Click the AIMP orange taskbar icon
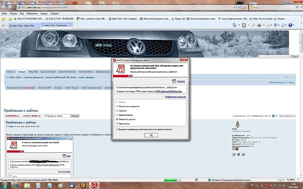The width and height of the screenshot is (303, 189). (x=83, y=185)
